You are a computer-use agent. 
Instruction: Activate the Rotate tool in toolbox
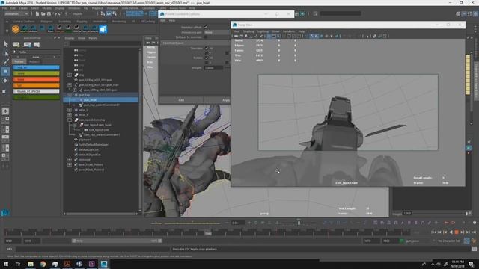pyautogui.click(x=5, y=81)
